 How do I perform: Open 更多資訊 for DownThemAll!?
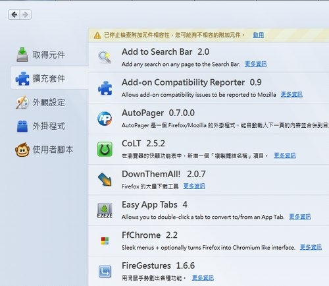[194, 186]
